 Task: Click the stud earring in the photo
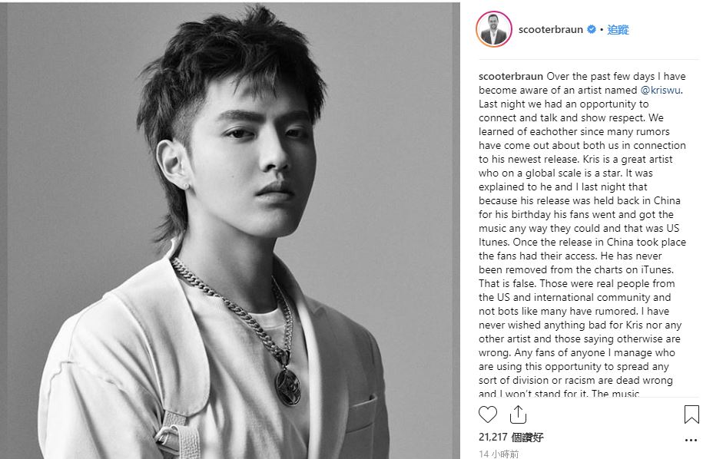(186, 187)
